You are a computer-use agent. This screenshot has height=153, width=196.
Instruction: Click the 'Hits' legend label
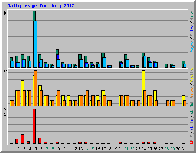click(191, 16)
